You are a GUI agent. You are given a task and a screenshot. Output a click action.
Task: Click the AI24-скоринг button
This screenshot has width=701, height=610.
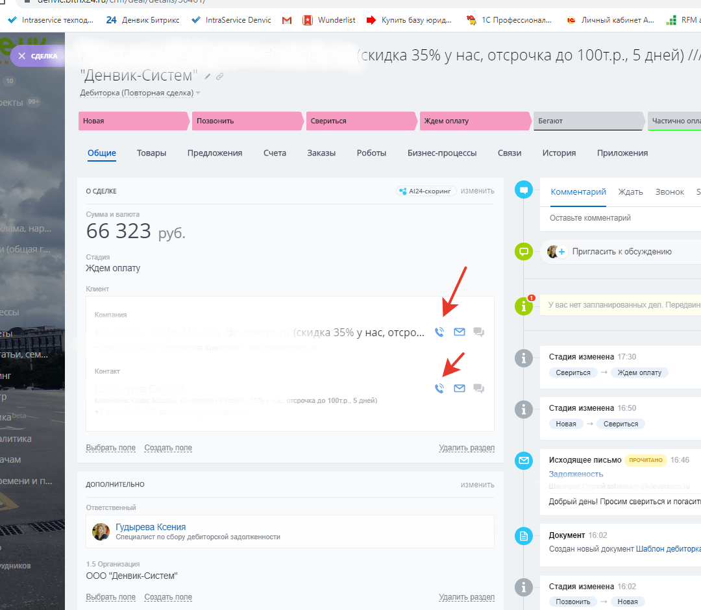(426, 191)
